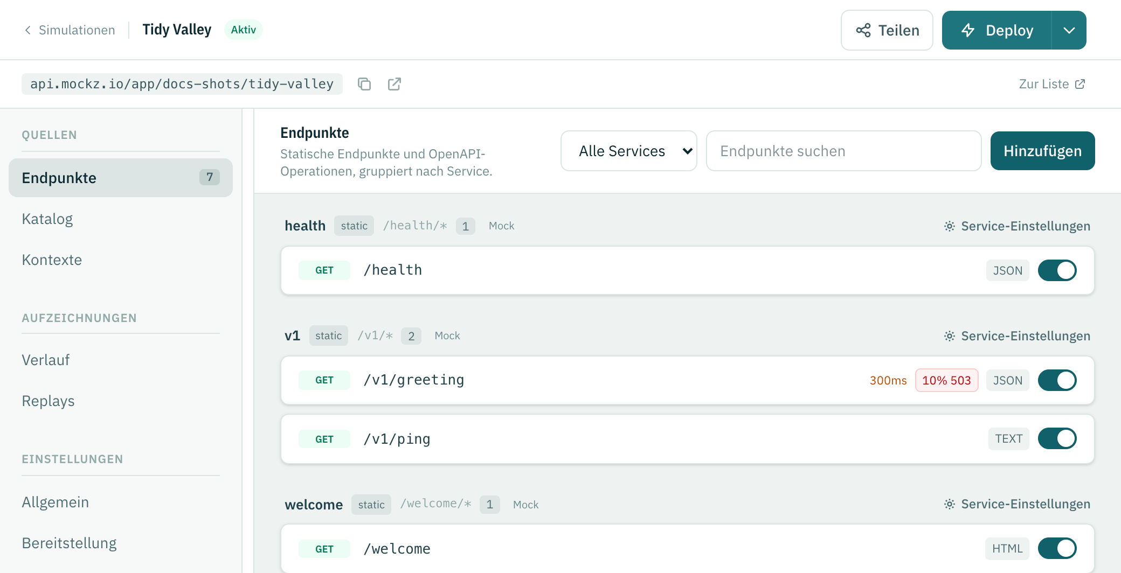Image resolution: width=1121 pixels, height=573 pixels.
Task: Click the Deploy button
Action: (997, 30)
